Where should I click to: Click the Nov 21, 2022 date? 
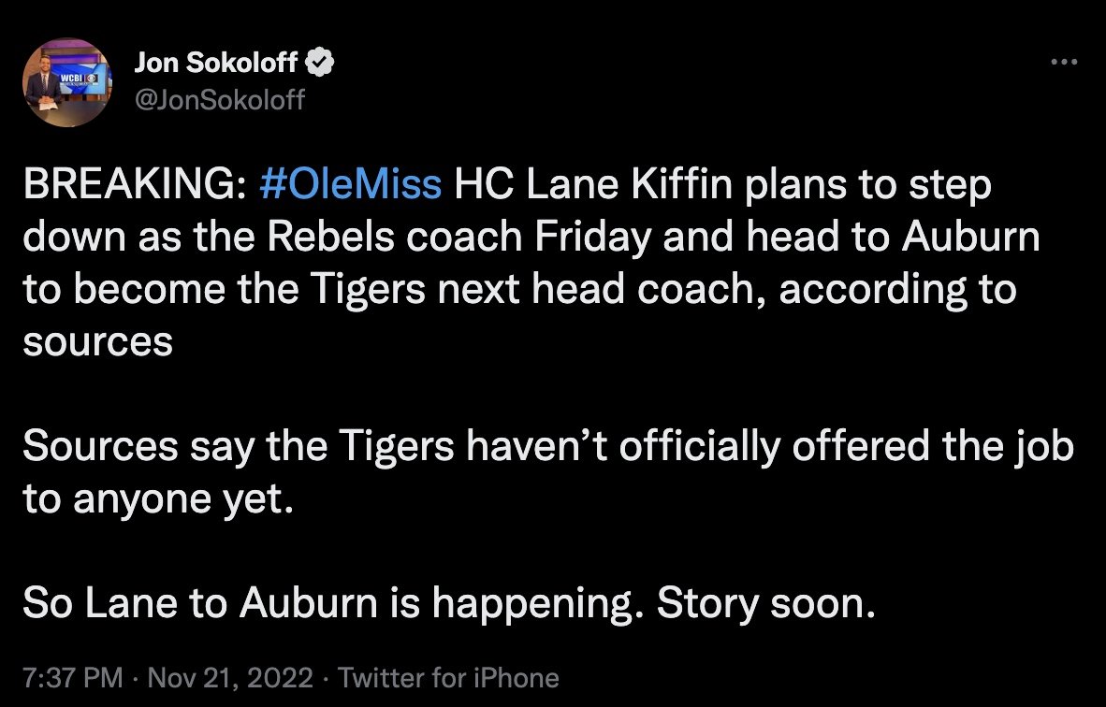coord(229,677)
